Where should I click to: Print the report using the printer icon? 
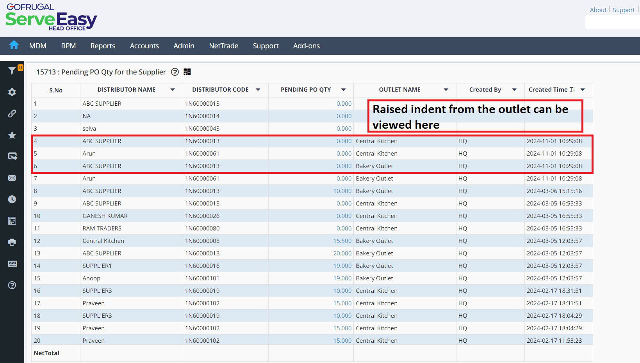pos(12,242)
